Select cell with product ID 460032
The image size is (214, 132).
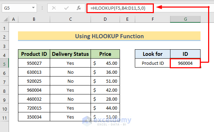[x=34, y=99]
